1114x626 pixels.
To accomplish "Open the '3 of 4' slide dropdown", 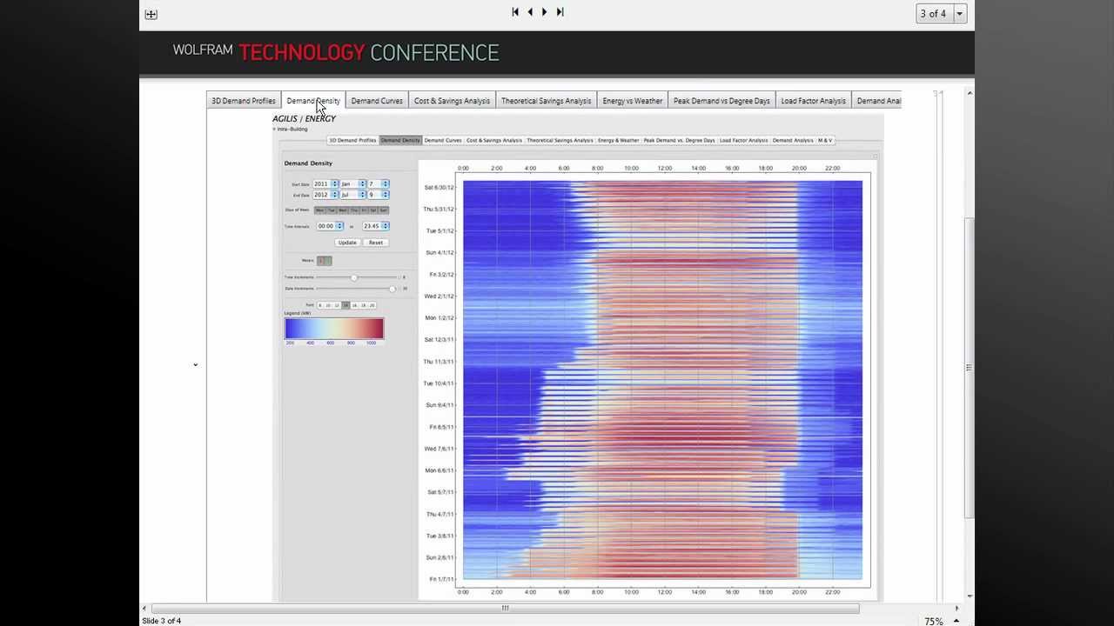I will coord(960,13).
